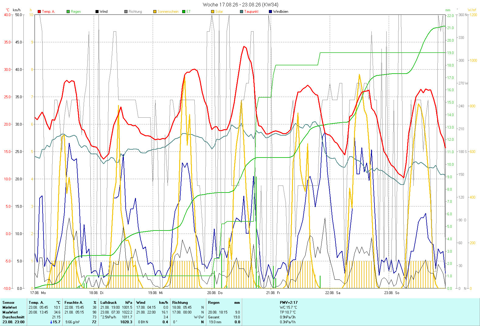Click the '20.08. Do' date label
The width and height of the screenshot is (480, 326).
[215, 293]
